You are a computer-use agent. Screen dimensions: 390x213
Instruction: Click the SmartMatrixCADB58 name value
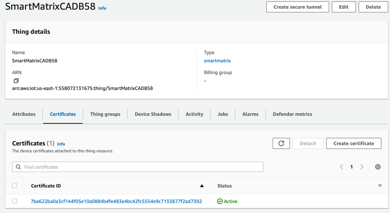point(35,61)
